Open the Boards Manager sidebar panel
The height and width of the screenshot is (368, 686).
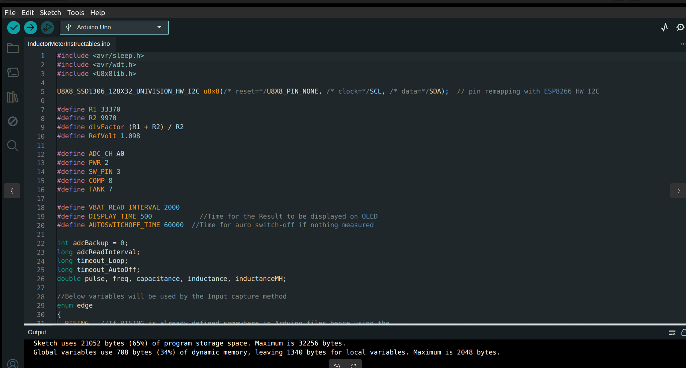tap(13, 72)
